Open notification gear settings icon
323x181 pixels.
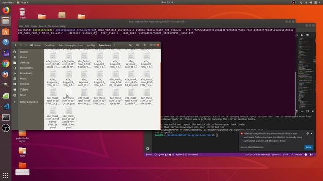pyautogui.click(x=307, y=133)
